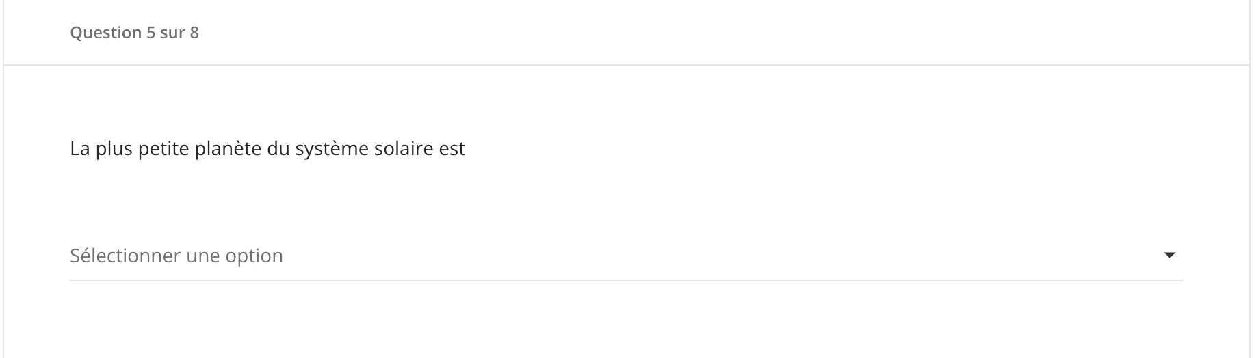This screenshot has height=358, width=1256.
Task: Click the dropdown arrow to show options
Action: click(x=1169, y=256)
